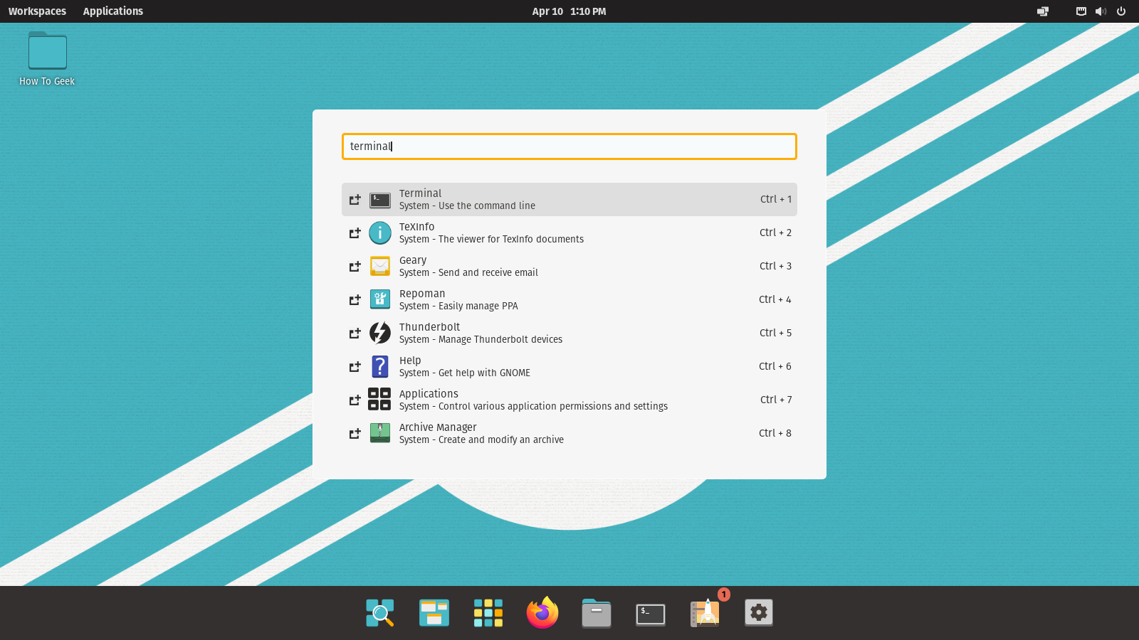Click the Thunderbolt lightning icon in results
This screenshot has height=640, width=1139.
[380, 333]
